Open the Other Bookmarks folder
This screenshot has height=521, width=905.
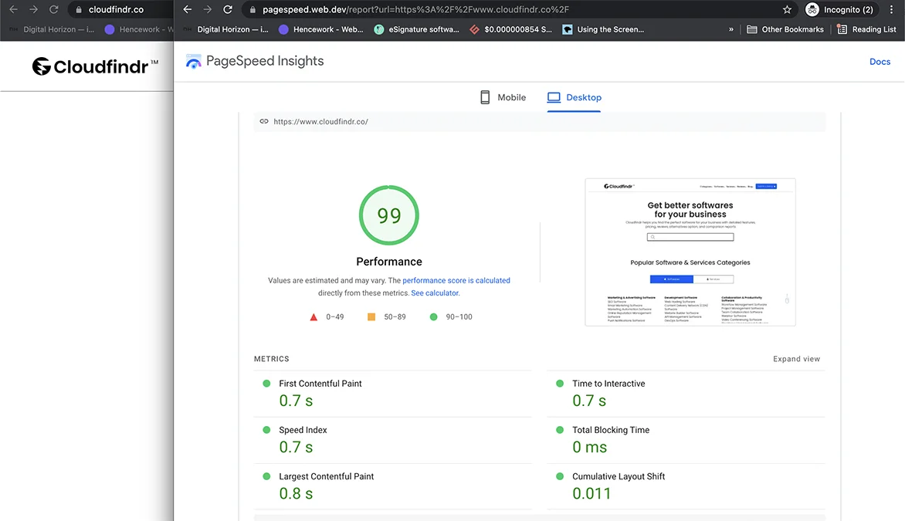point(785,29)
